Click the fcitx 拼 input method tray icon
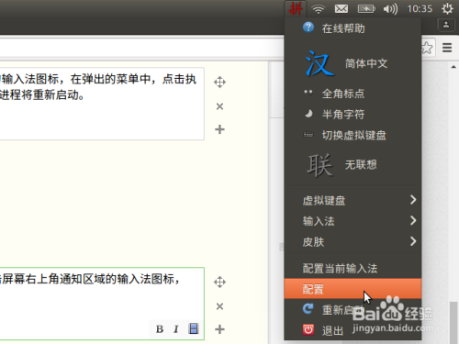Screen dimensions: 459x344 [x=296, y=8]
